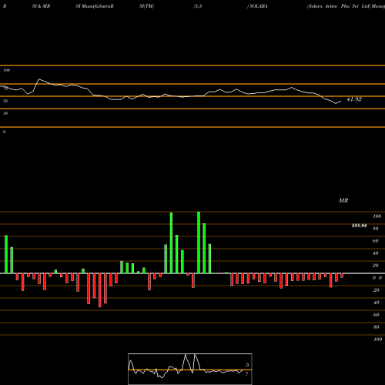Click the '60' label on the MR axis

click(376, 241)
